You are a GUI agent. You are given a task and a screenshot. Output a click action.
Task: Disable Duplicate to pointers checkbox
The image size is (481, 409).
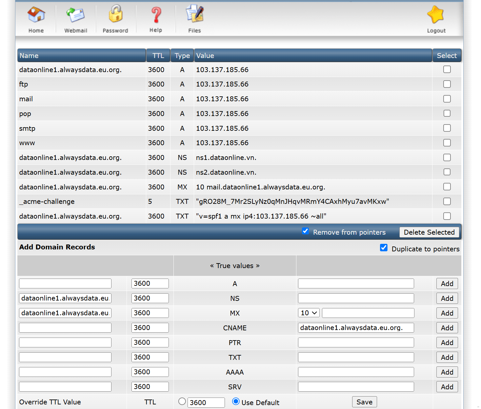point(384,248)
